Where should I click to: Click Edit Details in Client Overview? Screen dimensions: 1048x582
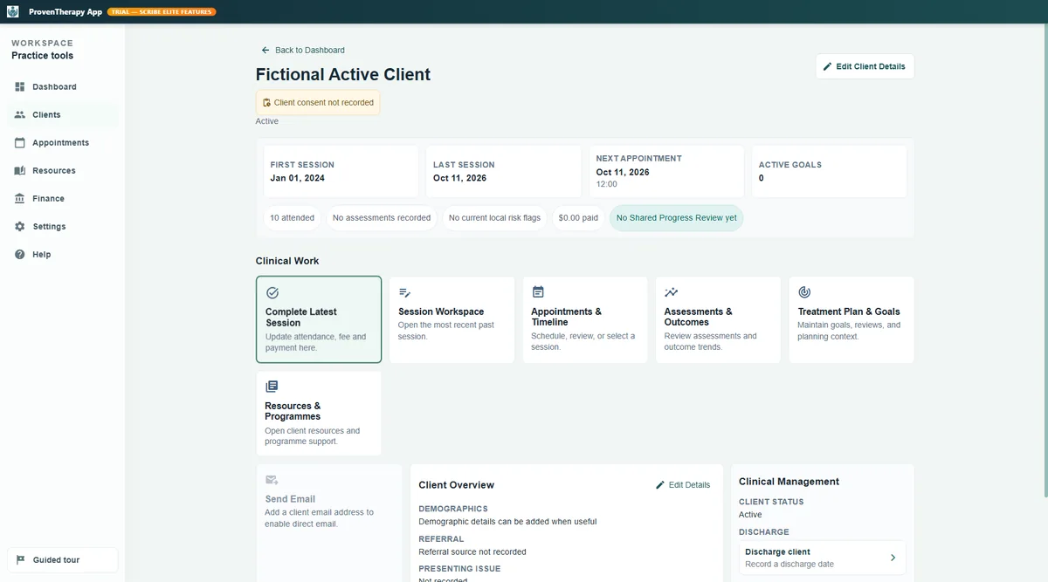click(x=683, y=485)
